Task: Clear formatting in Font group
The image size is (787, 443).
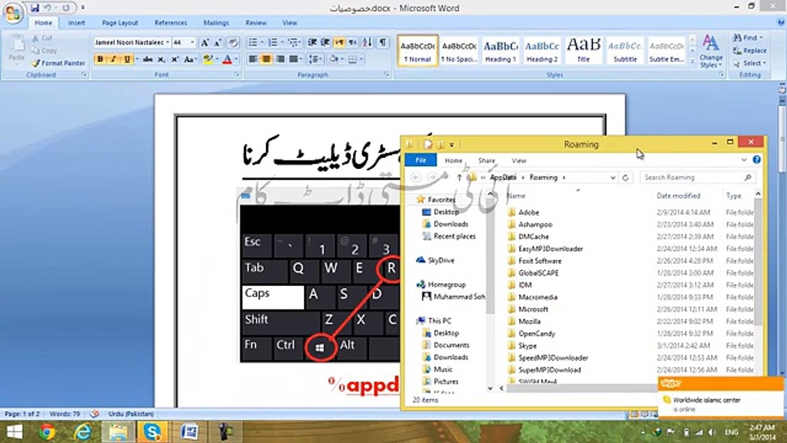Action: 232,43
